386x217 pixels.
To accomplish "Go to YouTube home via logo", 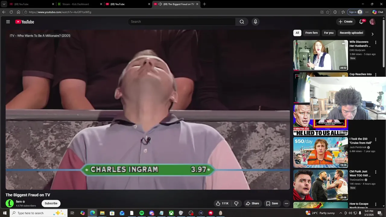I will pyautogui.click(x=24, y=22).
